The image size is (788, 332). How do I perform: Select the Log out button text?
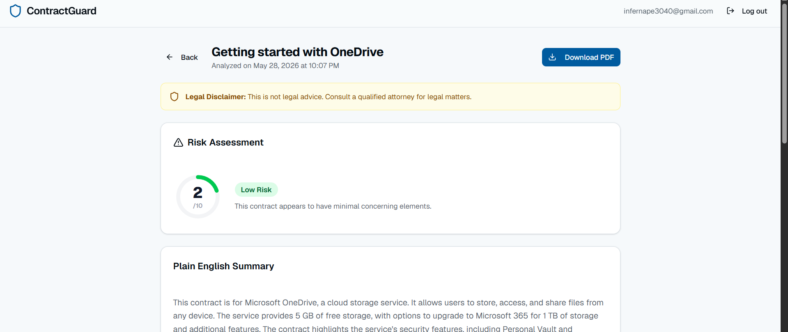point(754,11)
